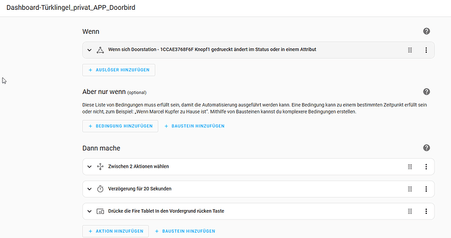Click Aktion hinzufügen button
Screen dimensions: 451x238
click(116, 231)
